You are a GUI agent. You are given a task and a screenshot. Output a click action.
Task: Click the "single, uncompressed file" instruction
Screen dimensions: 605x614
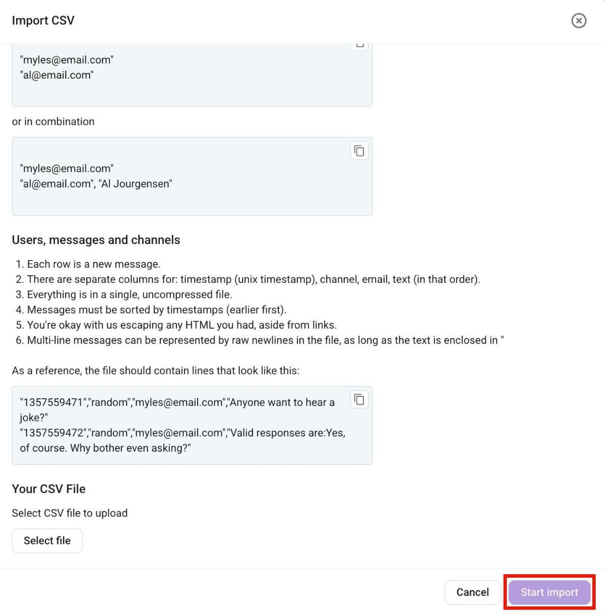coord(130,294)
